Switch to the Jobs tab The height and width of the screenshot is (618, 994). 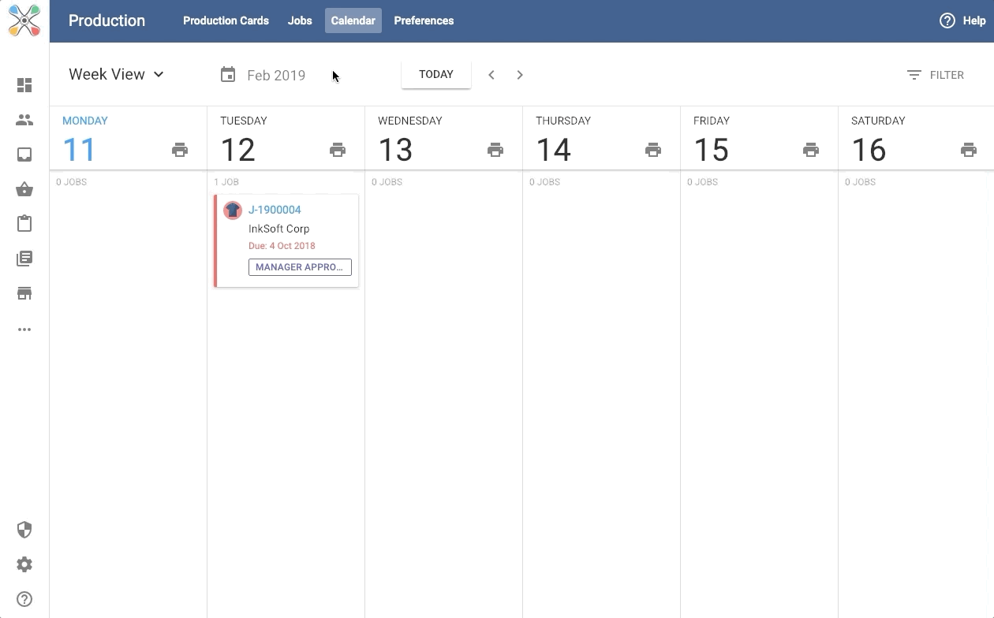(300, 20)
